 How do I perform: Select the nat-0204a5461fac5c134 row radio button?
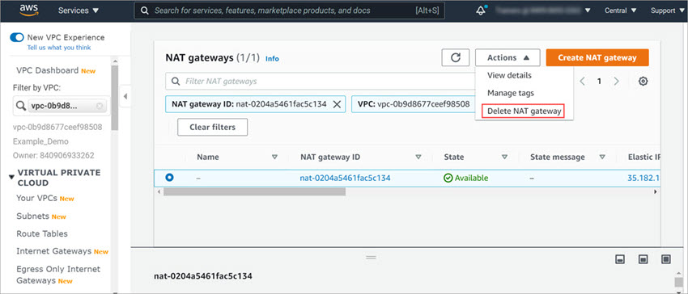point(169,178)
